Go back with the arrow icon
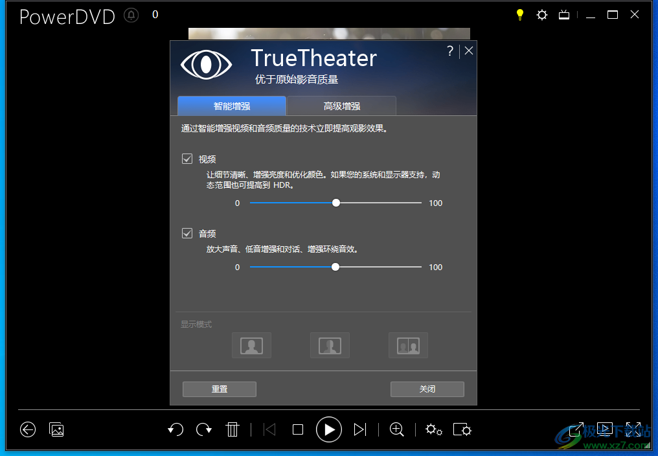Viewport: 658px width, 456px height. pyautogui.click(x=28, y=429)
